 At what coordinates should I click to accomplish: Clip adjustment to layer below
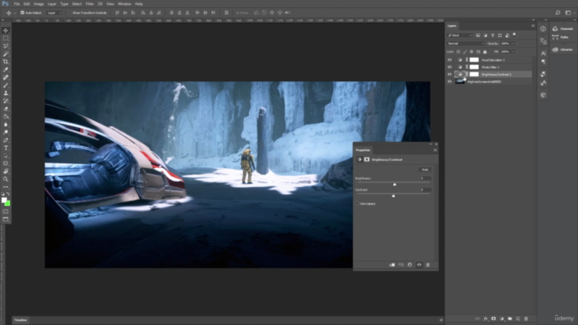[x=392, y=265]
